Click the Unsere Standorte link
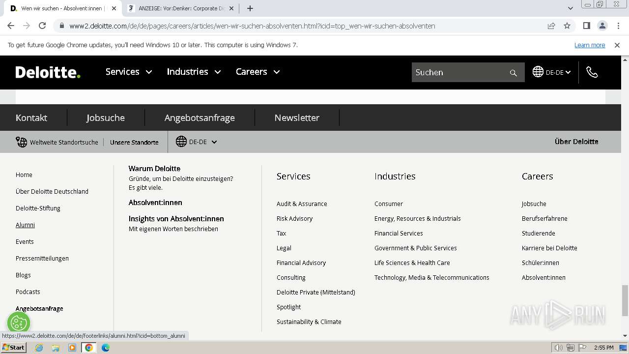Screen dimensions: 629x354 [x=134, y=143]
